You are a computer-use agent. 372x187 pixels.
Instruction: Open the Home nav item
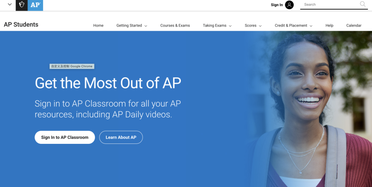(x=98, y=26)
